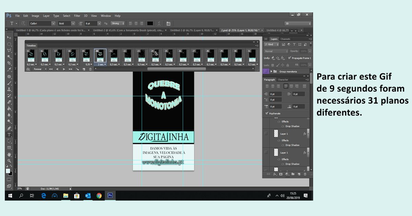Delete the selected frame with the timeline trash icon
The width and height of the screenshot is (412, 216).
tap(90, 69)
